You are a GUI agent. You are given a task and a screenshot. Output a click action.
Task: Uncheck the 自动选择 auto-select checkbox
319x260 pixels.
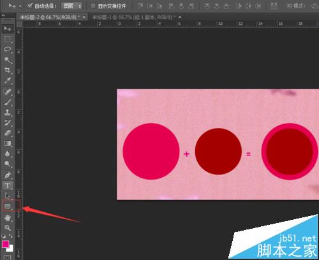[x=30, y=6]
